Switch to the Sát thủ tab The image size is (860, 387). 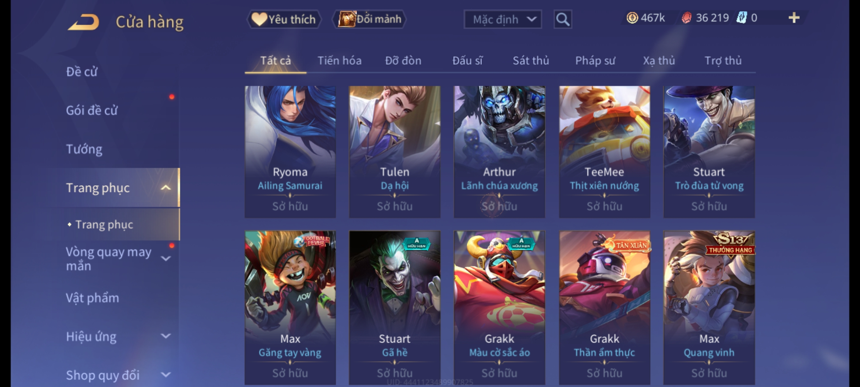531,61
